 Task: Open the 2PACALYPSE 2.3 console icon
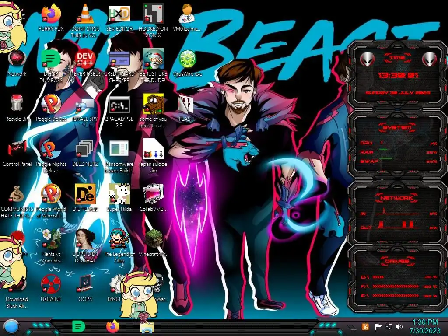(119, 104)
